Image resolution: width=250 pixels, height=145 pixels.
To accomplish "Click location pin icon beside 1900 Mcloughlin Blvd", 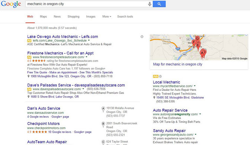I will click(28, 76).
